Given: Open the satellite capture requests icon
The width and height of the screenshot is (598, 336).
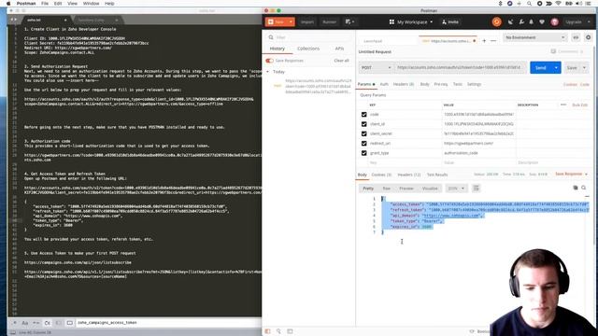Looking at the screenshot, I should (x=511, y=22).
